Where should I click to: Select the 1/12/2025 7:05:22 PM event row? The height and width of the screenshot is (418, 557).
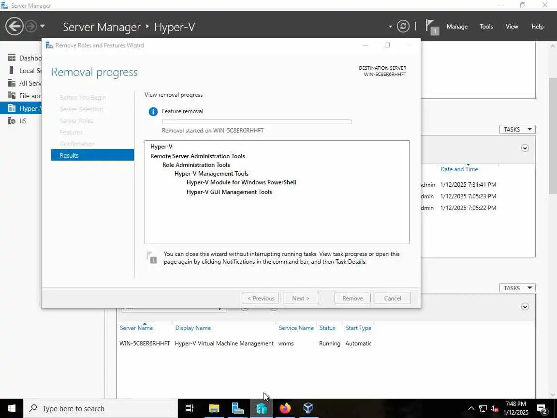tap(478, 208)
